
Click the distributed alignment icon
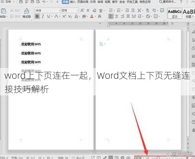tap(134, 16)
